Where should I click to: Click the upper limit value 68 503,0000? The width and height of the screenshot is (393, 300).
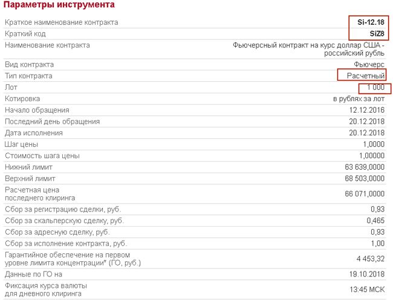(x=365, y=178)
